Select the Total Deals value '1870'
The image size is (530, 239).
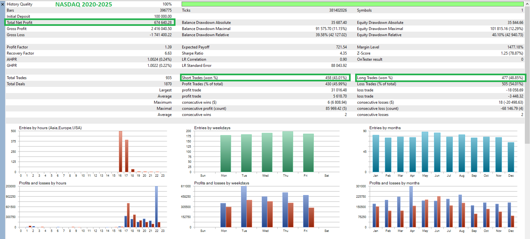tap(168, 84)
